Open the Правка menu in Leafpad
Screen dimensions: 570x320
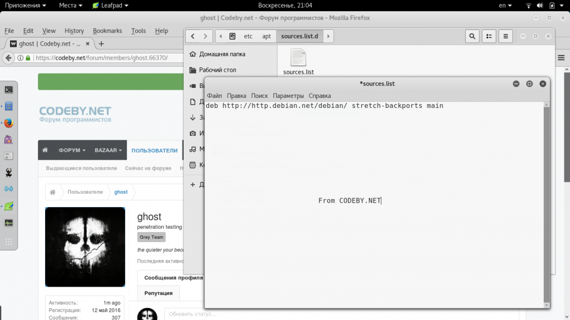236,96
